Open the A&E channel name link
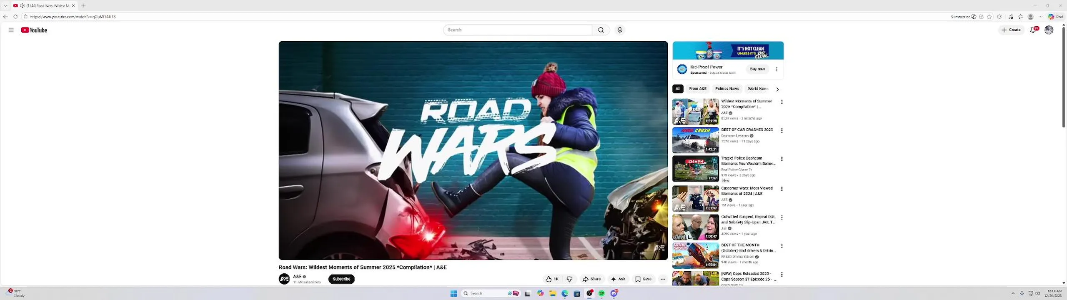This screenshot has height=300, width=1067. (x=297, y=276)
